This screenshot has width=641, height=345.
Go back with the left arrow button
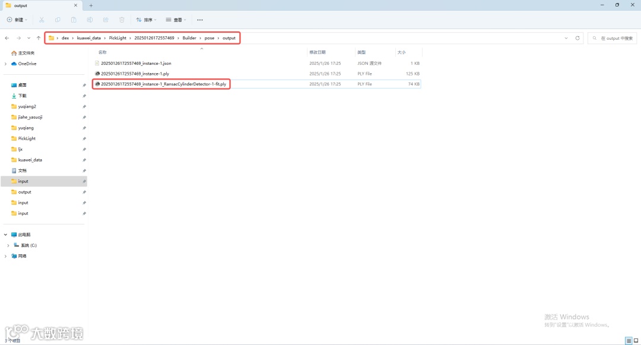point(7,38)
